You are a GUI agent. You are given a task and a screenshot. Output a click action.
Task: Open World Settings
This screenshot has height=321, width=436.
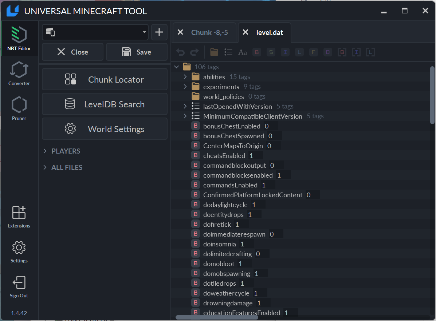coord(105,129)
